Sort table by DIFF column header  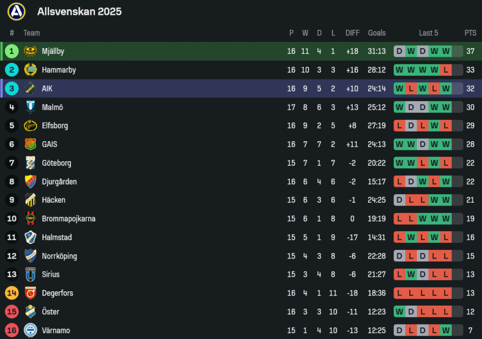pyautogui.click(x=352, y=33)
